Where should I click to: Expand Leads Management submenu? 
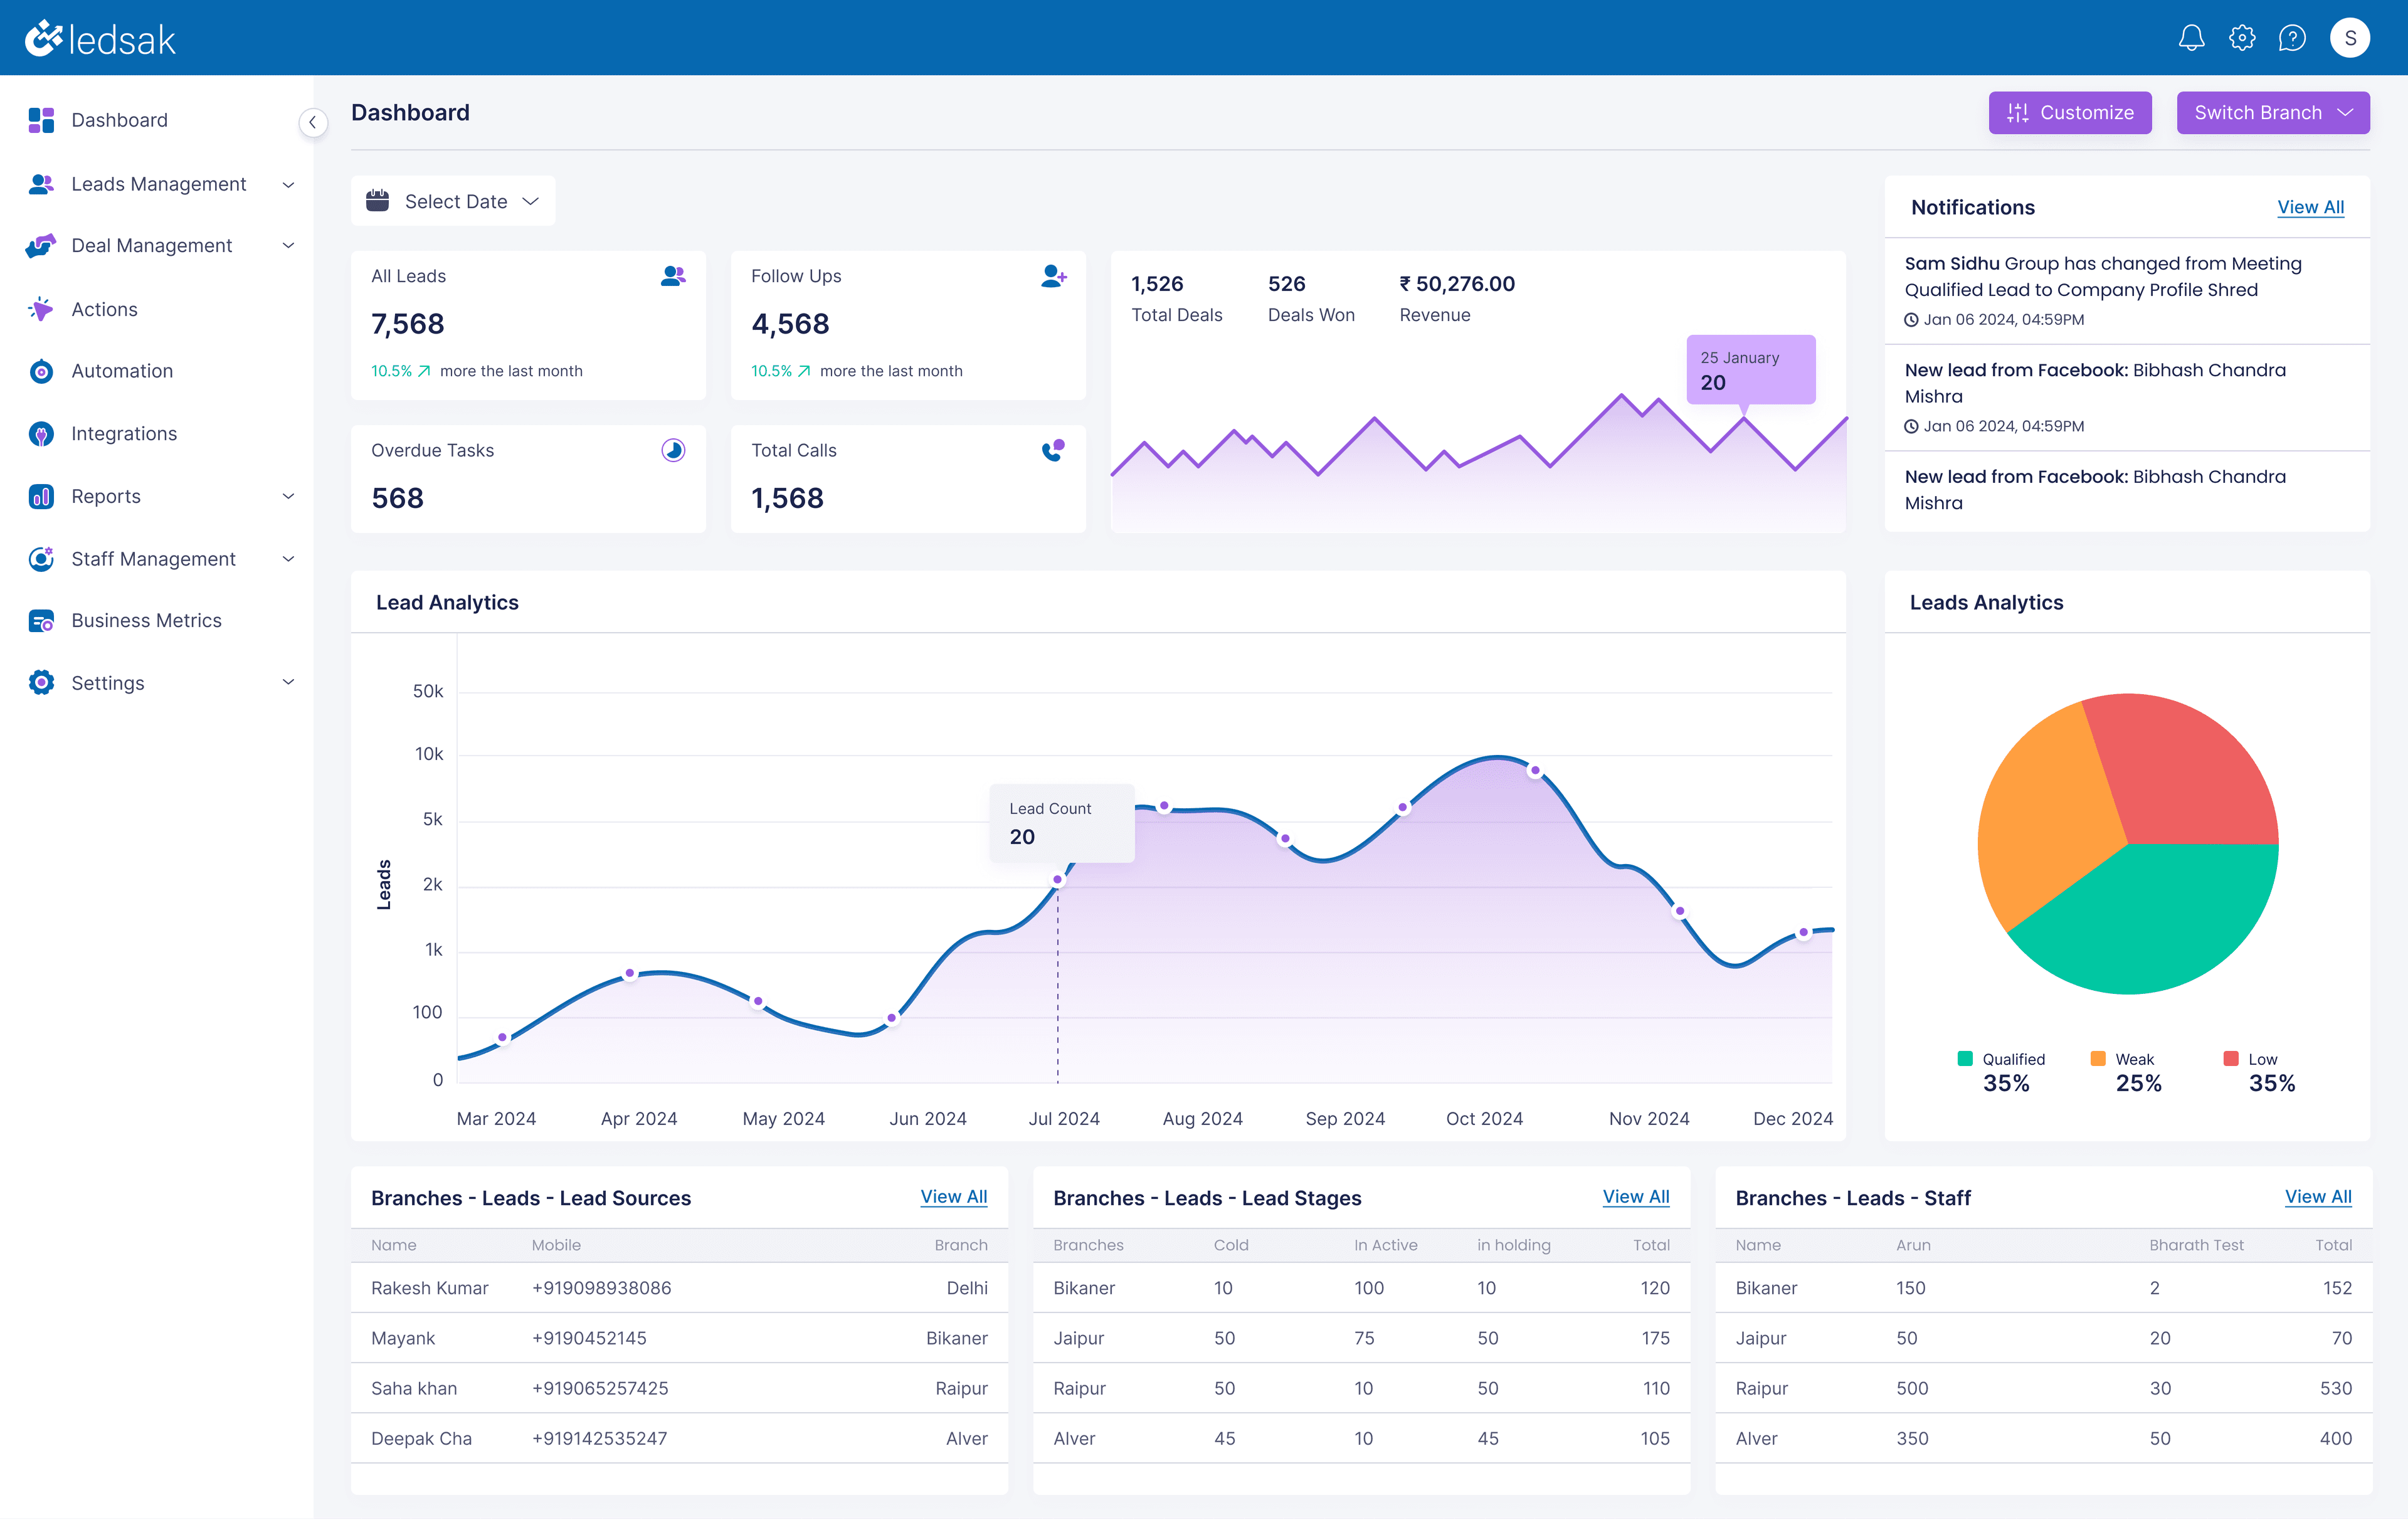pos(288,184)
